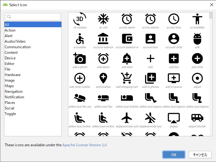
Task: Pick the airport shuttle bus icon
Action: (197, 118)
